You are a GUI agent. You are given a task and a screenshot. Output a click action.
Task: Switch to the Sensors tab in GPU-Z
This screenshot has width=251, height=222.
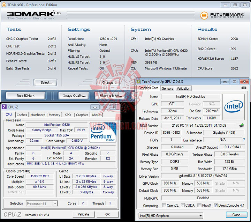click(167, 88)
